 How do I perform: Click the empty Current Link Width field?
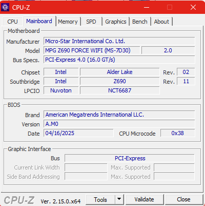click(86, 167)
